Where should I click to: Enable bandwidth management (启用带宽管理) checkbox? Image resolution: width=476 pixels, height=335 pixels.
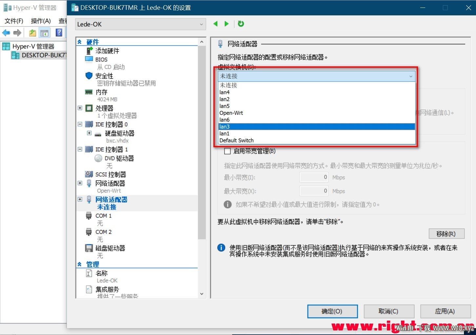click(227, 151)
